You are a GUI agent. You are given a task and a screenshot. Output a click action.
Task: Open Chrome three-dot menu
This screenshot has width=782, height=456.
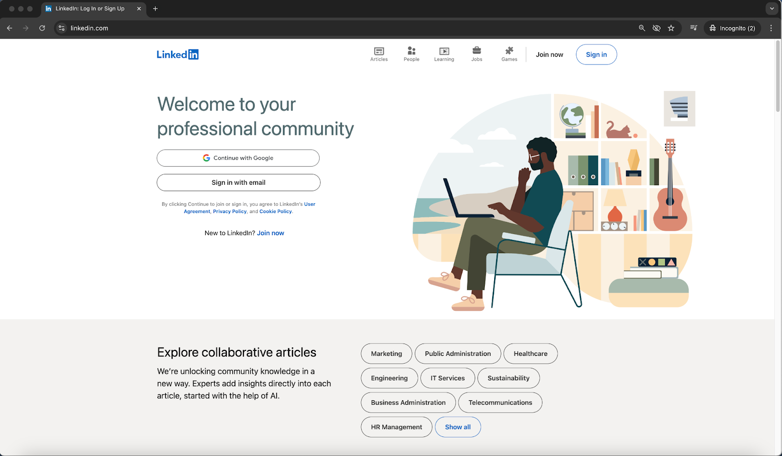pyautogui.click(x=771, y=28)
